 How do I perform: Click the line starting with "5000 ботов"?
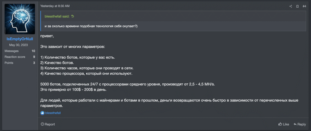pyautogui.click(x=127, y=84)
